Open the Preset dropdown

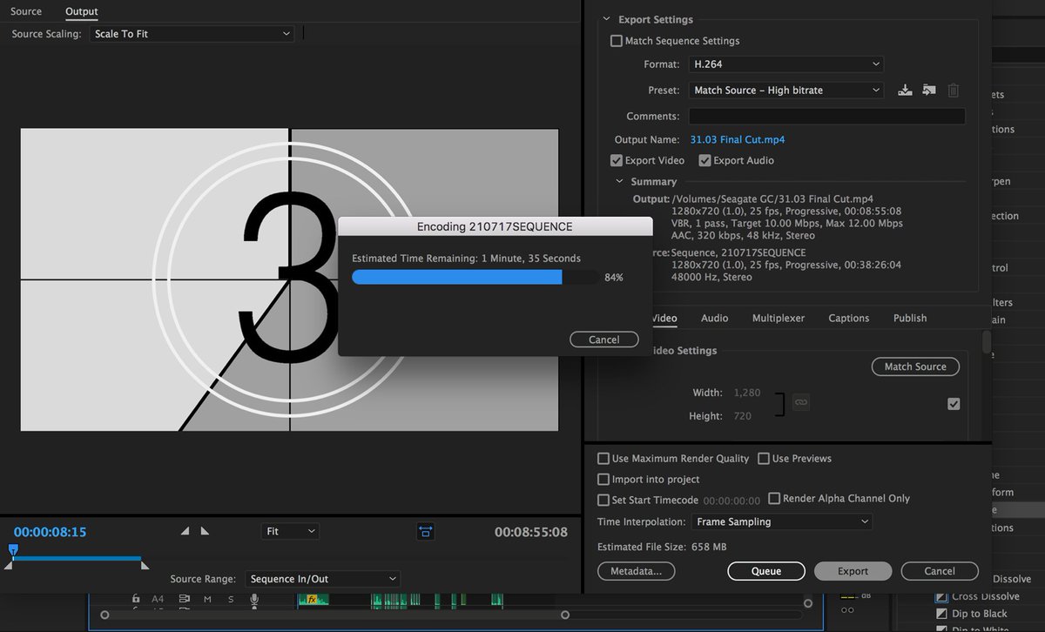tap(786, 90)
